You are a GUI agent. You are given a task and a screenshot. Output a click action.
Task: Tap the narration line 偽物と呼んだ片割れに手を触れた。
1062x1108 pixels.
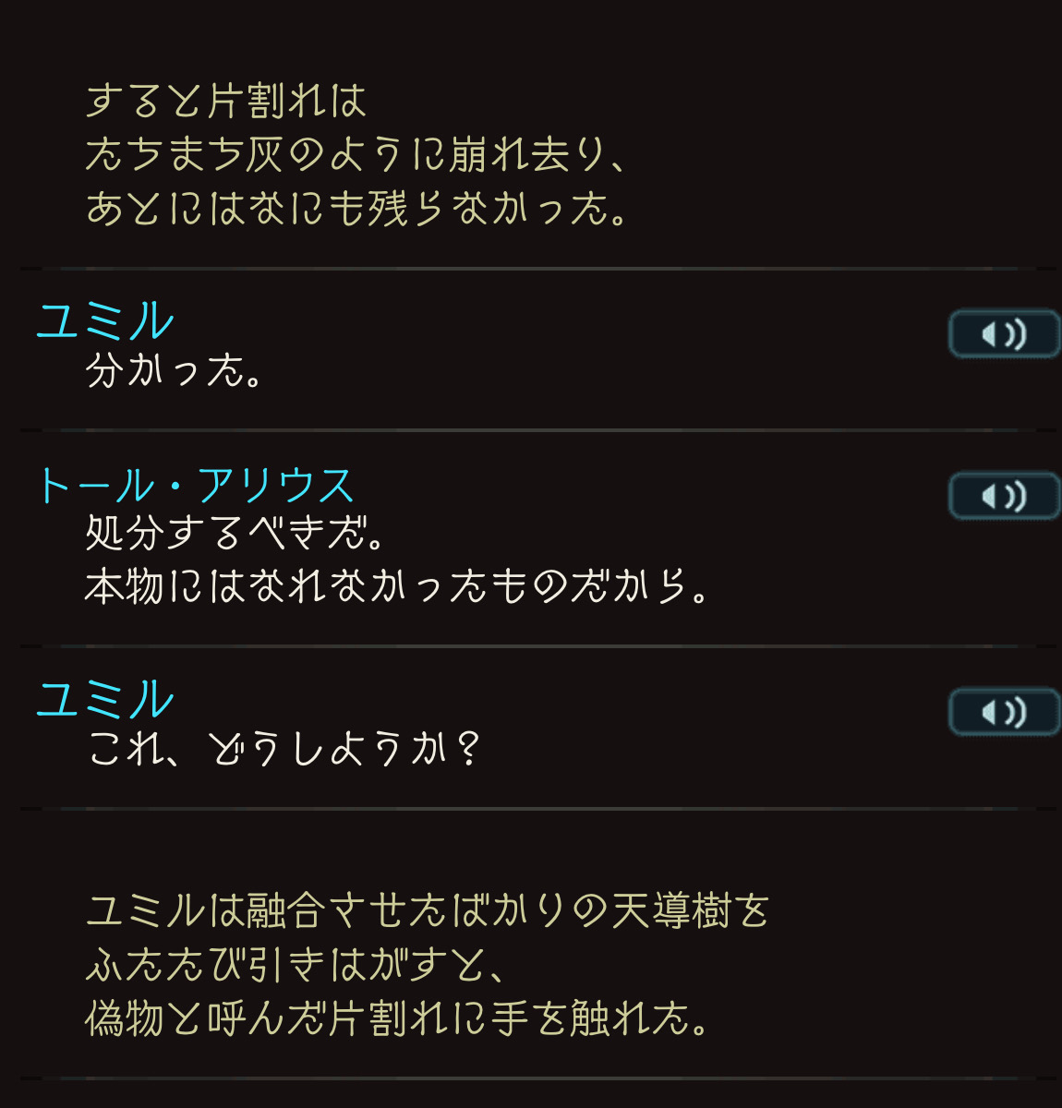(x=398, y=1019)
